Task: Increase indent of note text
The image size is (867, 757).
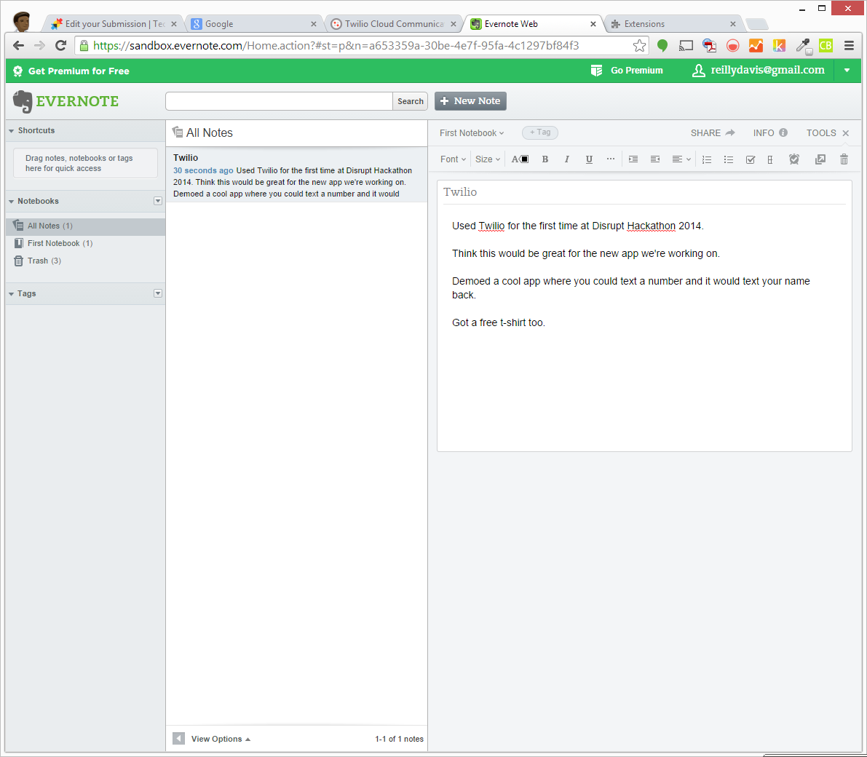Action: point(633,159)
